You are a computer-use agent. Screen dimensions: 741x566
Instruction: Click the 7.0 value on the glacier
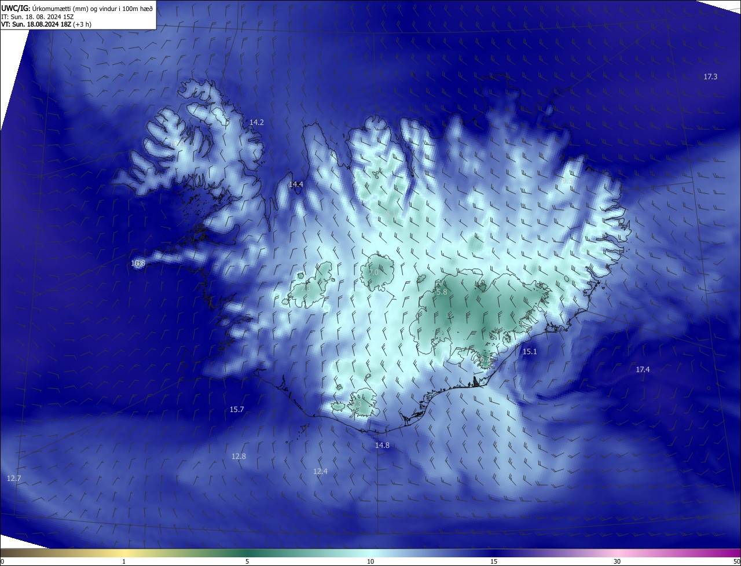click(373, 273)
